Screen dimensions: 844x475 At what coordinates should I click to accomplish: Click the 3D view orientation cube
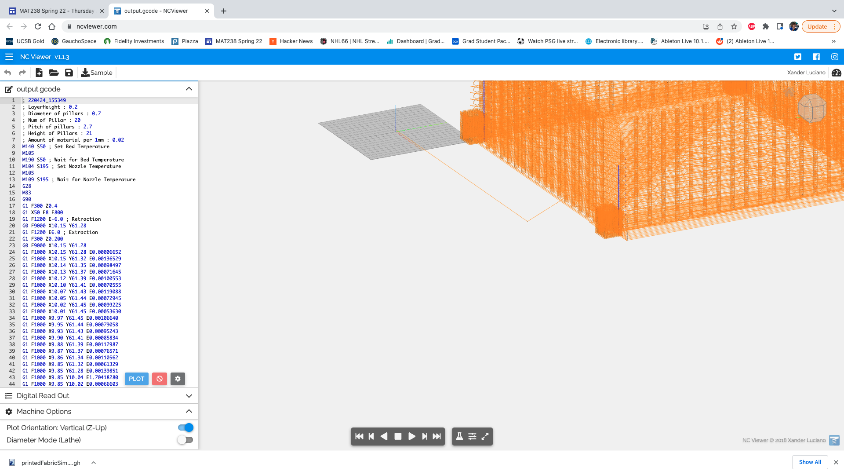tap(811, 108)
